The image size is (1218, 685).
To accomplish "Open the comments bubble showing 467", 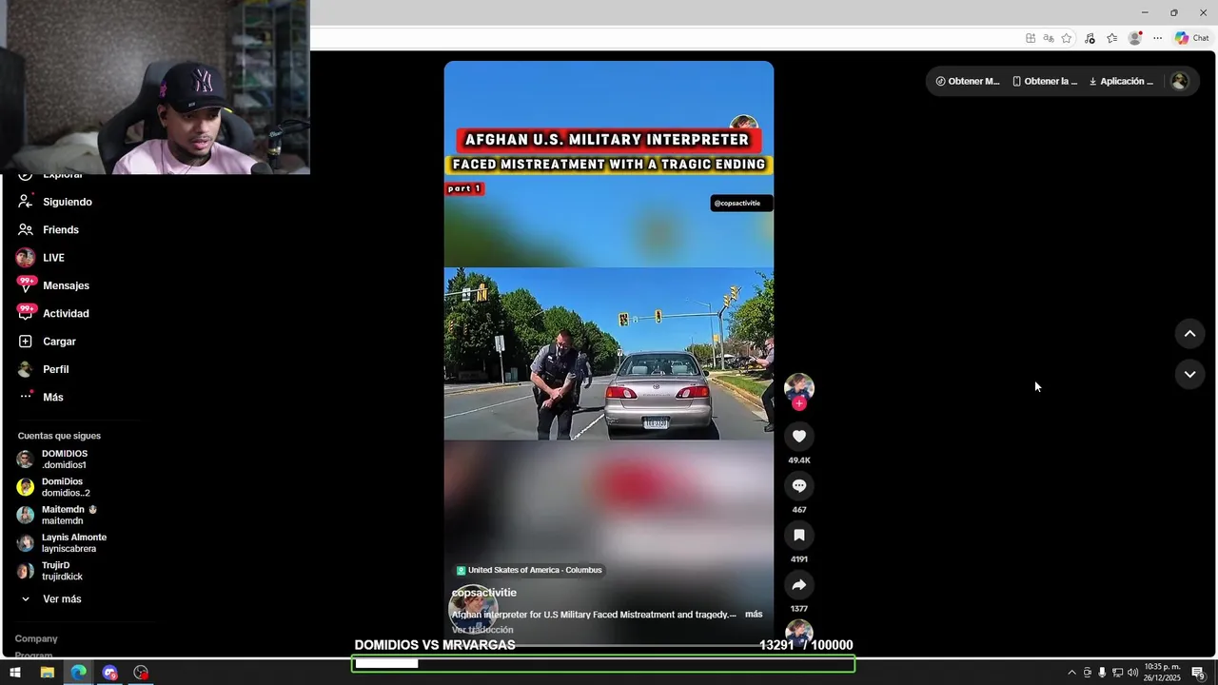I will click(799, 485).
